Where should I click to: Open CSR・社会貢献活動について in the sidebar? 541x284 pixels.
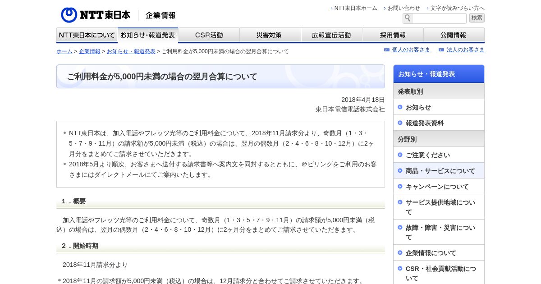[439, 273]
